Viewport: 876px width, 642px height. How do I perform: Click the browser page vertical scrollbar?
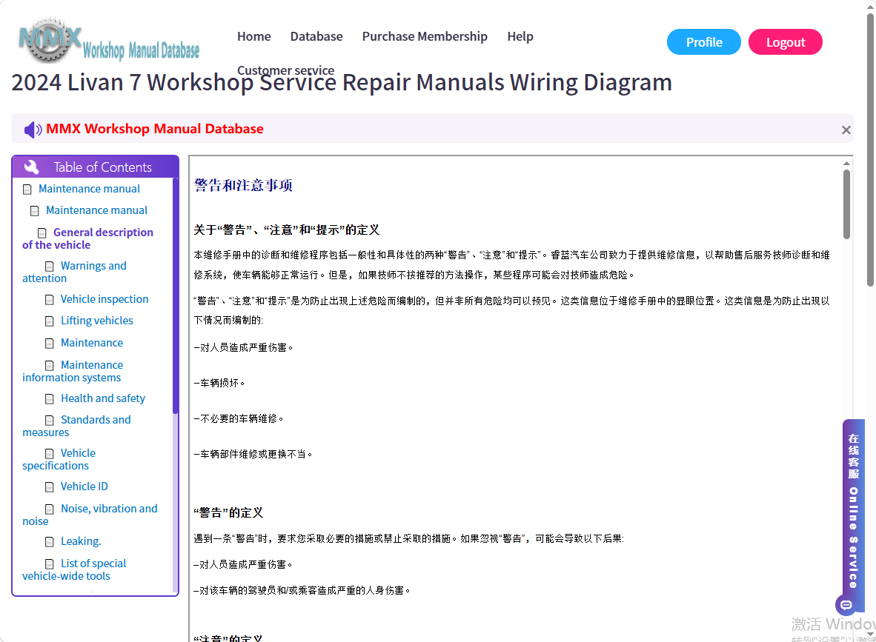pyautogui.click(x=870, y=151)
